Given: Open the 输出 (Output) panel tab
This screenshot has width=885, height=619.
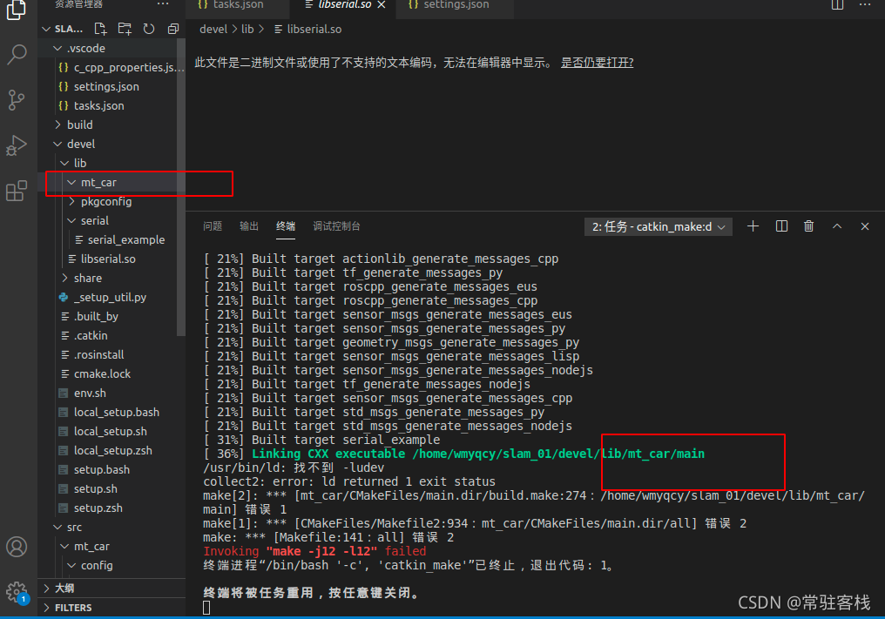Looking at the screenshot, I should pos(249,226).
